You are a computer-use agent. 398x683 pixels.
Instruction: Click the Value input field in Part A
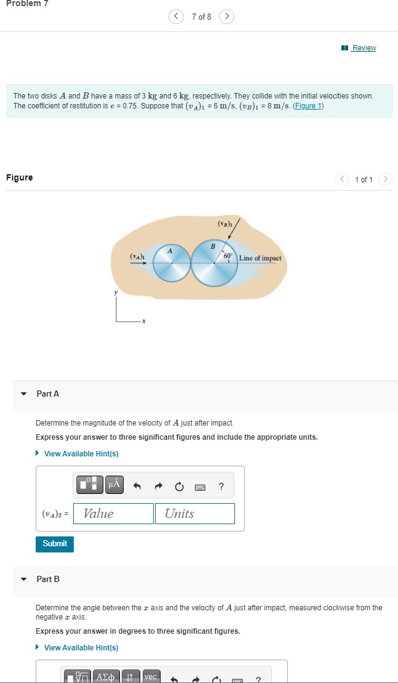[113, 513]
